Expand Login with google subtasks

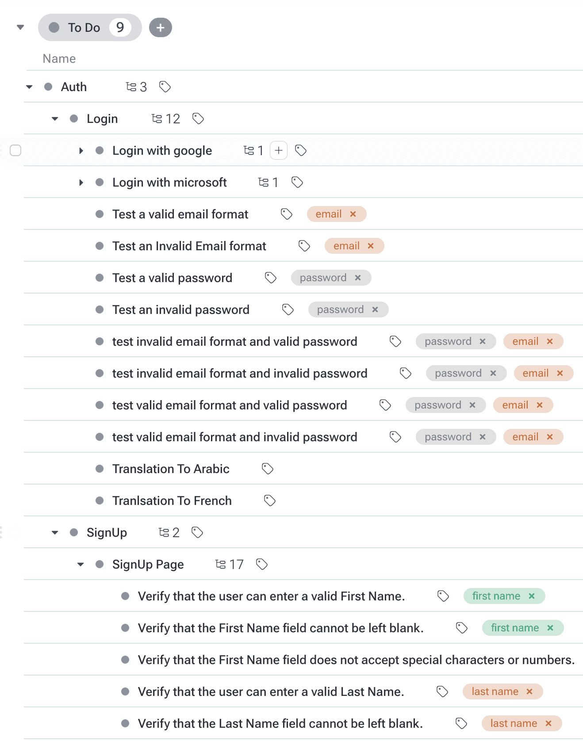click(81, 150)
